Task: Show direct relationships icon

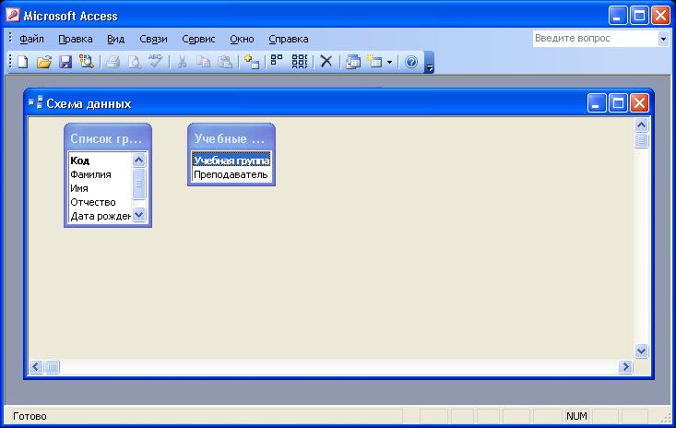Action: [277, 61]
